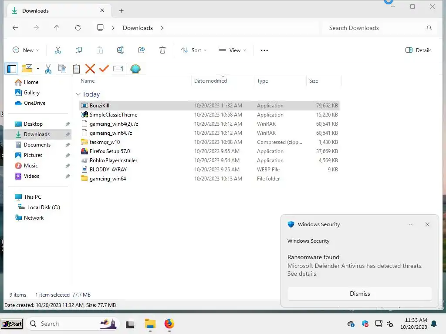Open dropdown arrow next to folder options icon

coord(38,68)
